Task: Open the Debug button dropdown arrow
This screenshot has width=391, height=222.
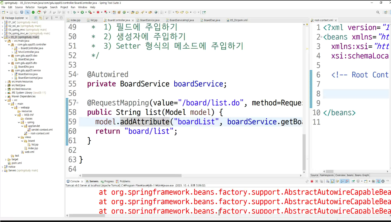Action: tap(78, 12)
